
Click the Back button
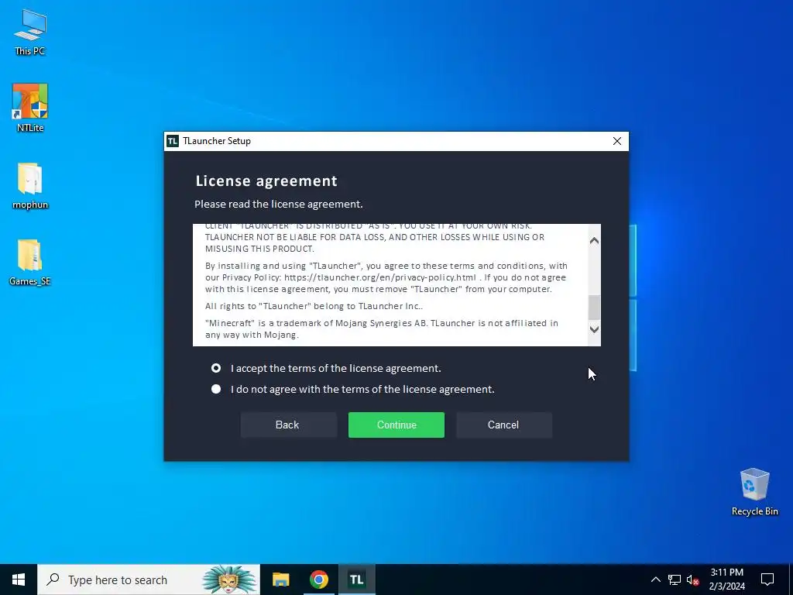[x=288, y=425]
